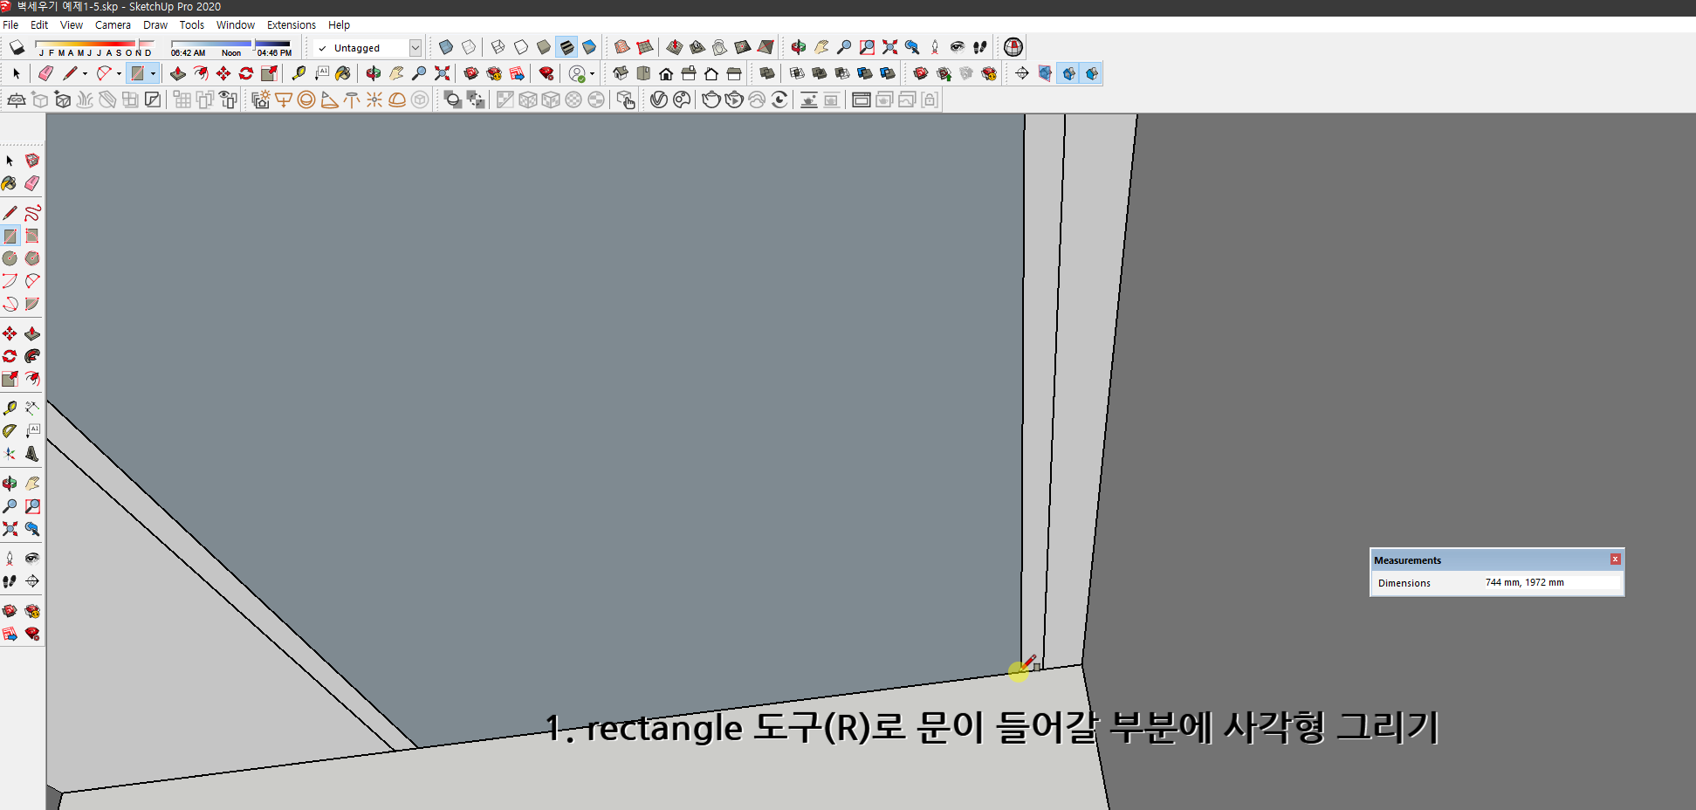Select the 3D Text tool
The width and height of the screenshot is (1696, 810).
click(x=32, y=454)
